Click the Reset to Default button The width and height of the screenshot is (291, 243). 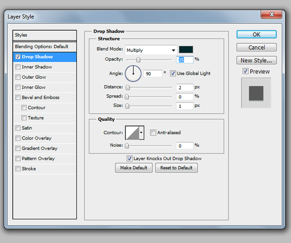(177, 168)
